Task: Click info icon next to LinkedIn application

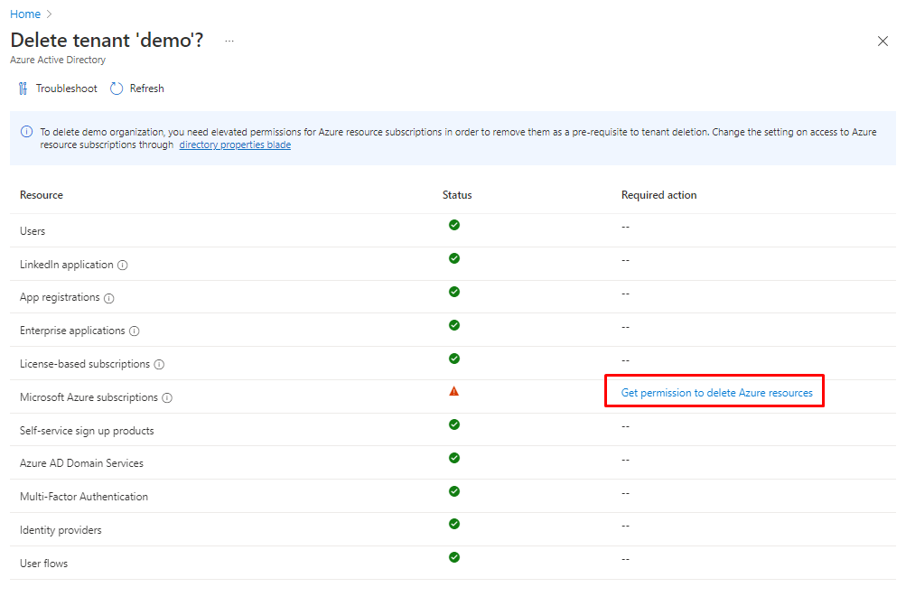Action: [x=123, y=266]
